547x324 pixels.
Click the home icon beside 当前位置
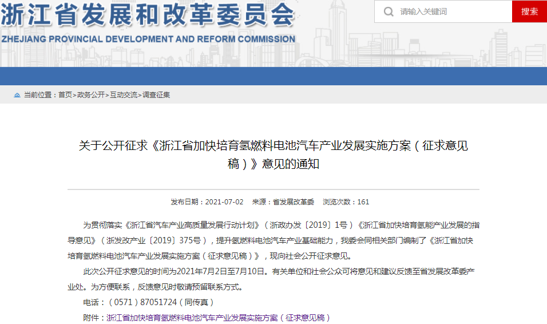click(17, 95)
